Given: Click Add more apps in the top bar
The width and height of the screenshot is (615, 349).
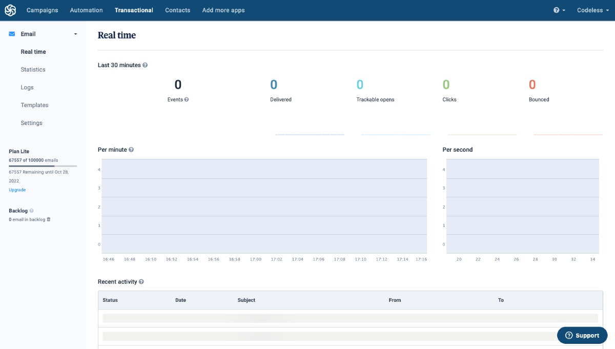Looking at the screenshot, I should click(x=223, y=10).
